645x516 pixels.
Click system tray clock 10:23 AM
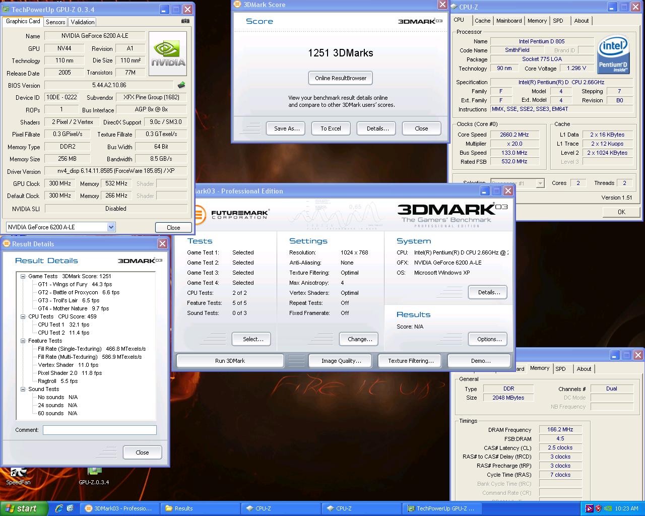(627, 508)
